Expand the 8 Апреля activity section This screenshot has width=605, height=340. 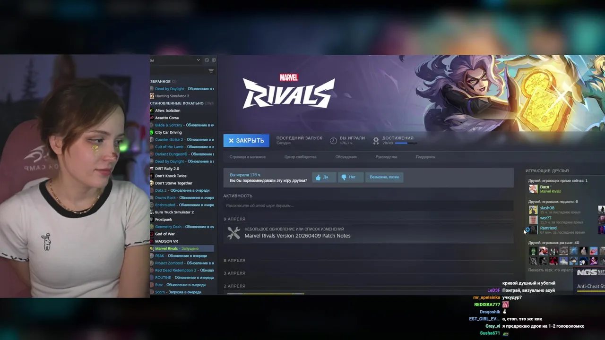[x=234, y=260]
